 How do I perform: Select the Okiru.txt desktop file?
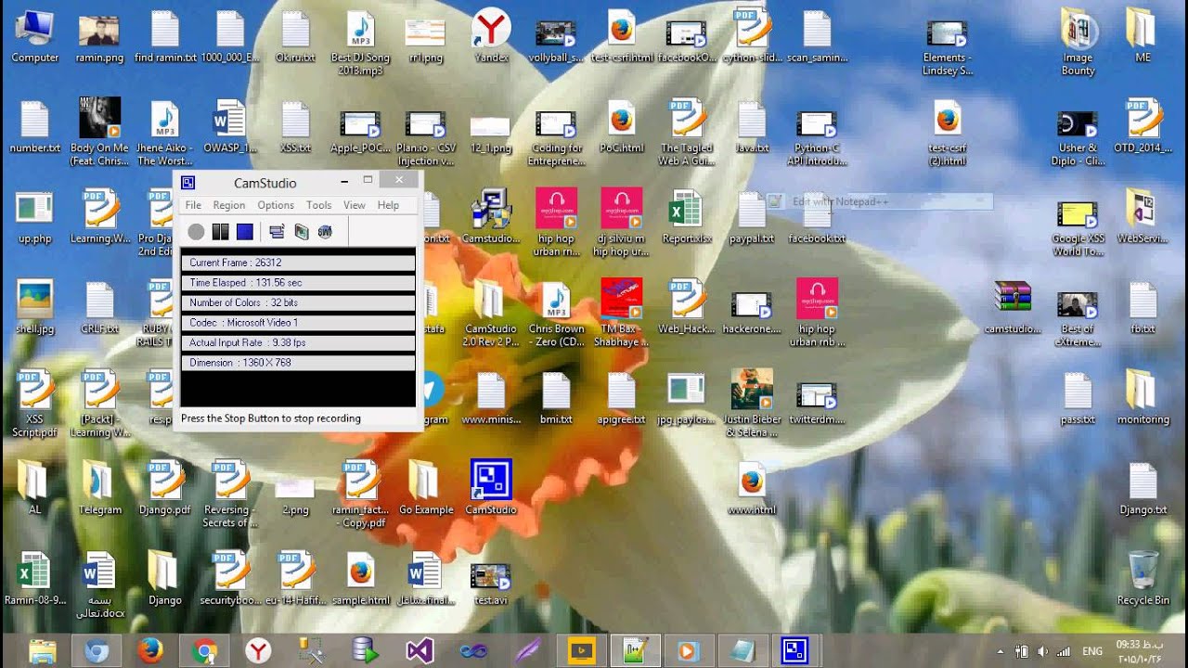295,37
